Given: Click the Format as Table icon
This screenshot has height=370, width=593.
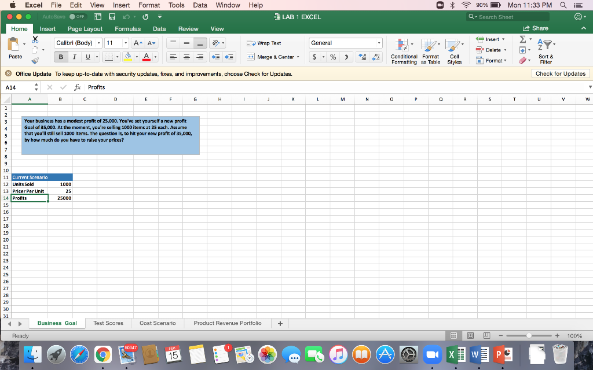Looking at the screenshot, I should click(x=429, y=50).
